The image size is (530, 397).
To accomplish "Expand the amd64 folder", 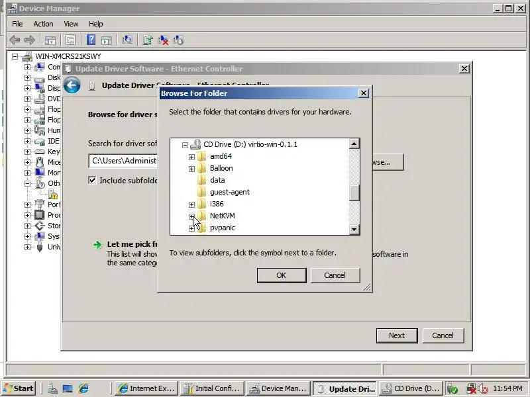I will coord(191,157).
